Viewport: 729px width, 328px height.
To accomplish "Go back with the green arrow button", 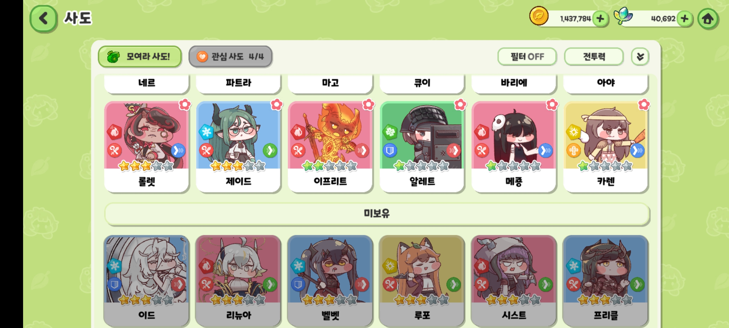I will tap(43, 19).
